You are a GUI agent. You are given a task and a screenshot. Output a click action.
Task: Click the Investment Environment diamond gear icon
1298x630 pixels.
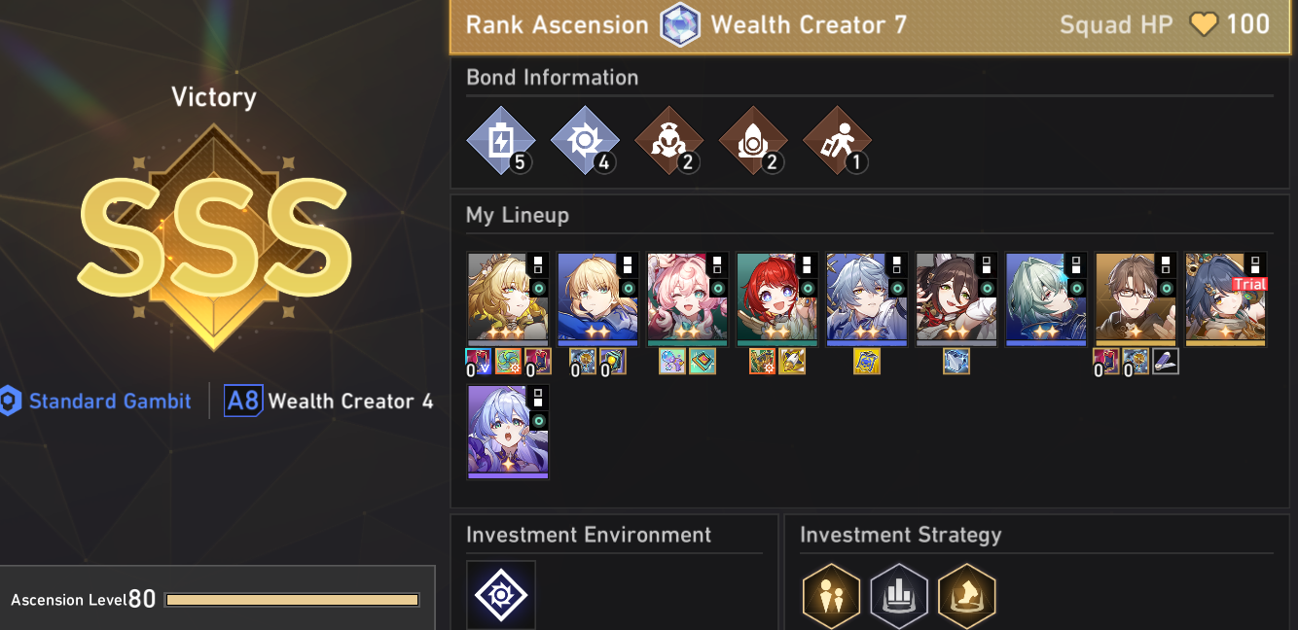coord(501,595)
